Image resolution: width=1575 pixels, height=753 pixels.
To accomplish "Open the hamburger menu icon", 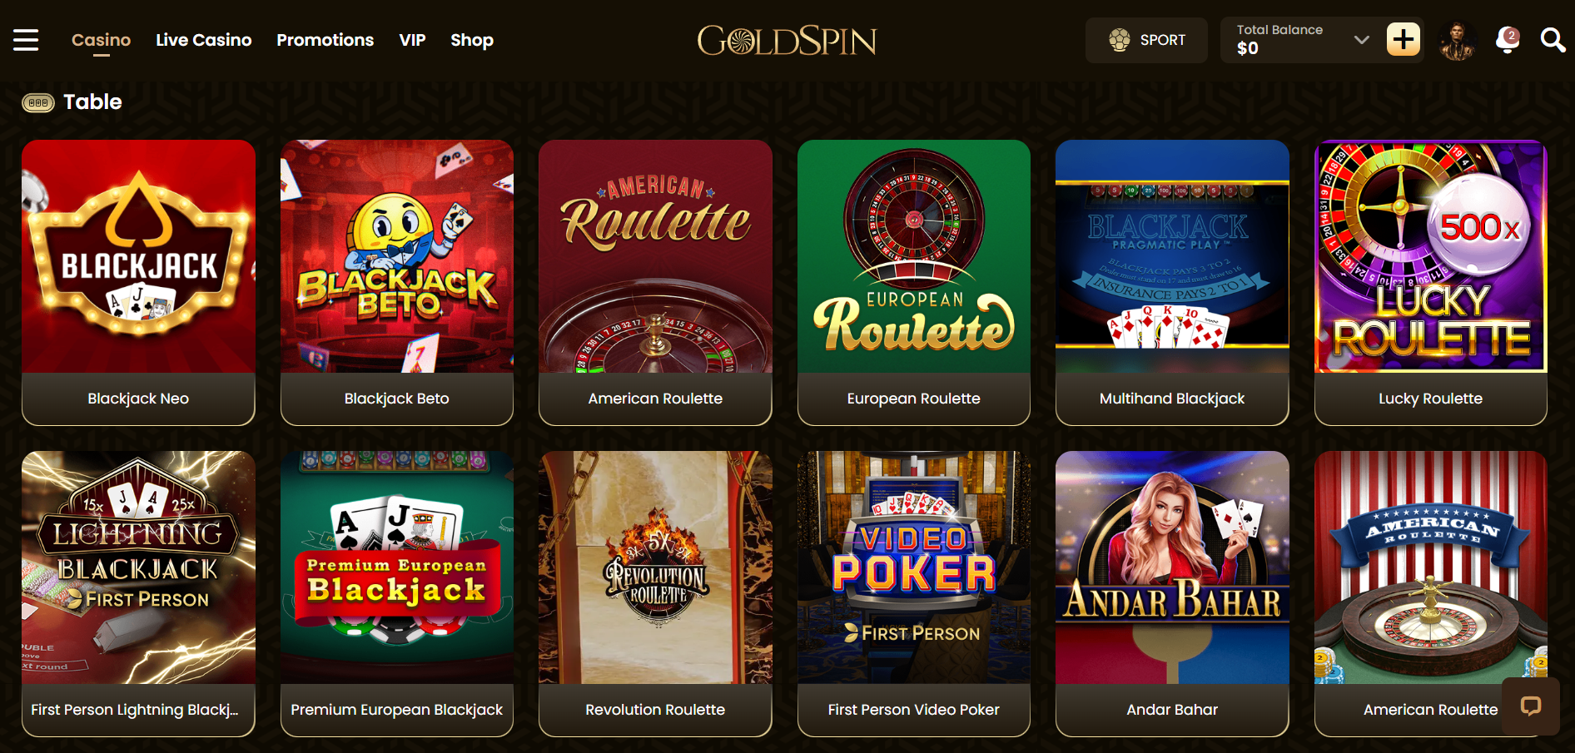I will 26,40.
